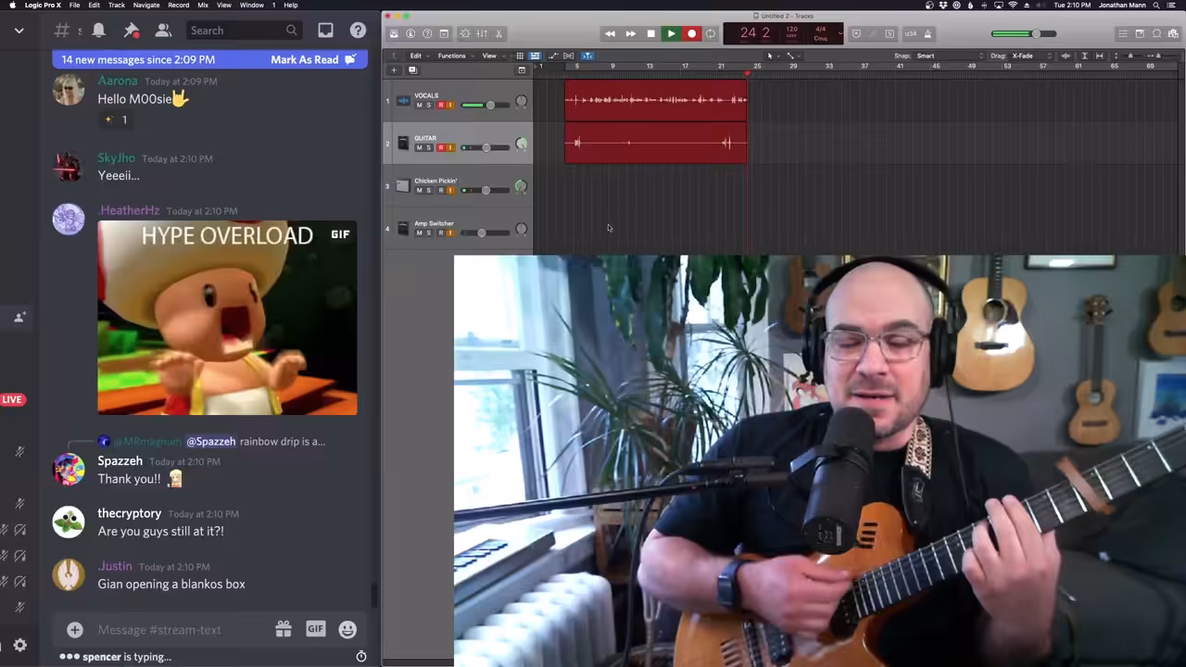Adjust the VOCALS track volume slider
The height and width of the screenshot is (667, 1186).
[x=489, y=105]
